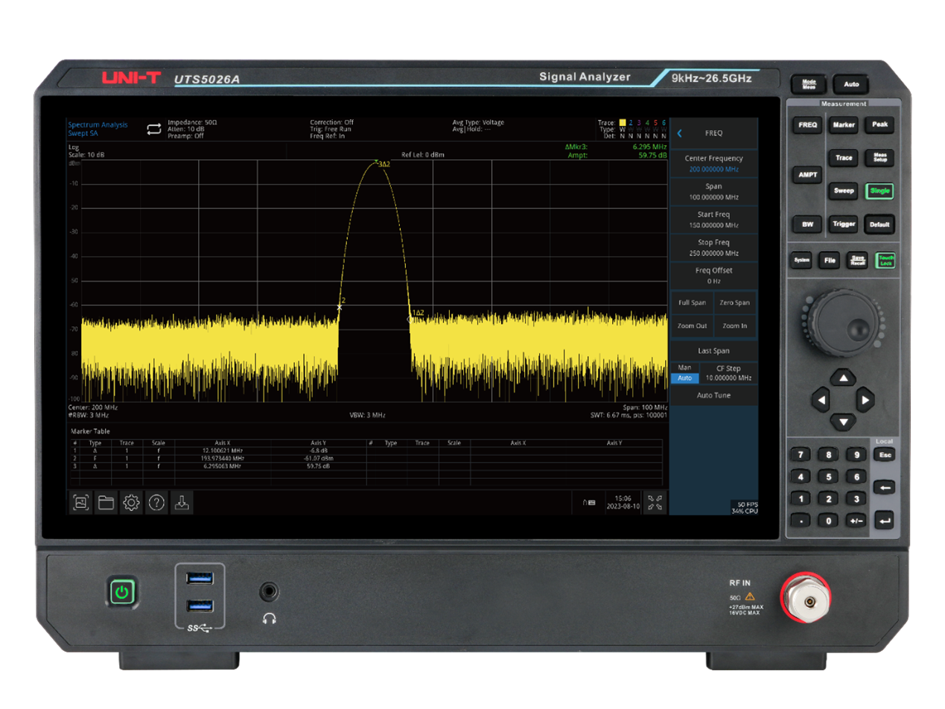
Task: Click the continuous sweep loop icon
Action: pyautogui.click(x=153, y=129)
